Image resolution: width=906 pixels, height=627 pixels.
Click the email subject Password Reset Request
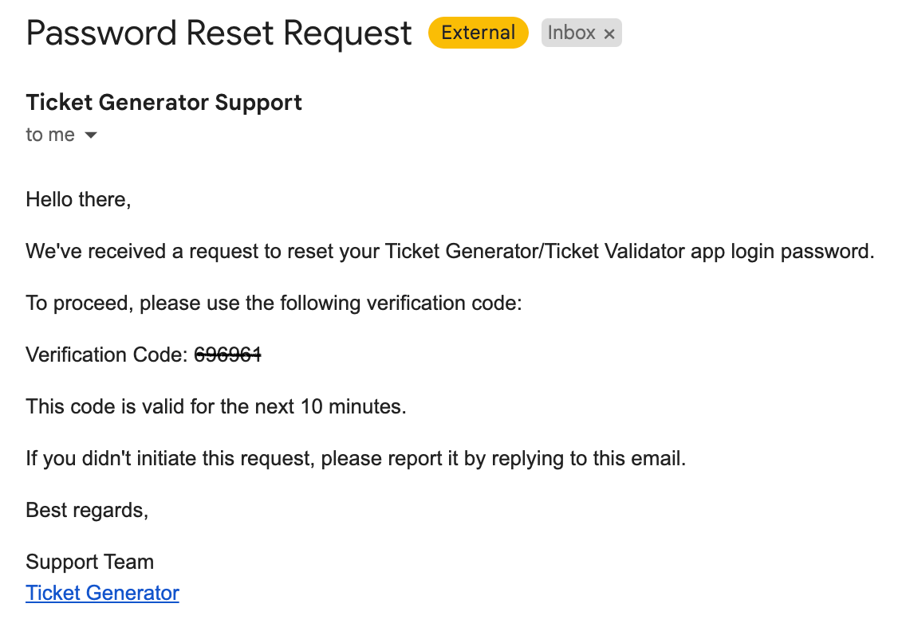218,33
